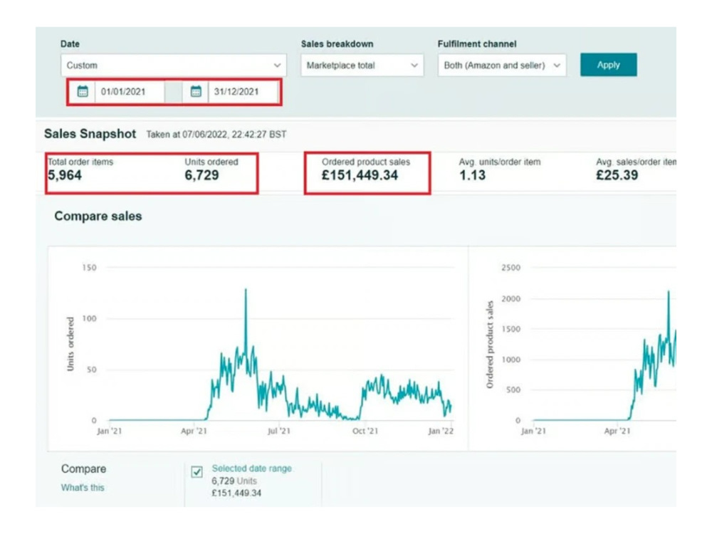This screenshot has height=534, width=712.
Task: Toggle the Selected date range checkbox
Action: tap(197, 472)
